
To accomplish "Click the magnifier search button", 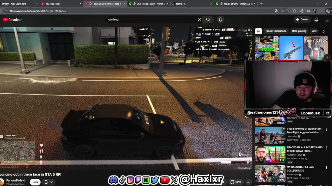I will coord(208,20).
